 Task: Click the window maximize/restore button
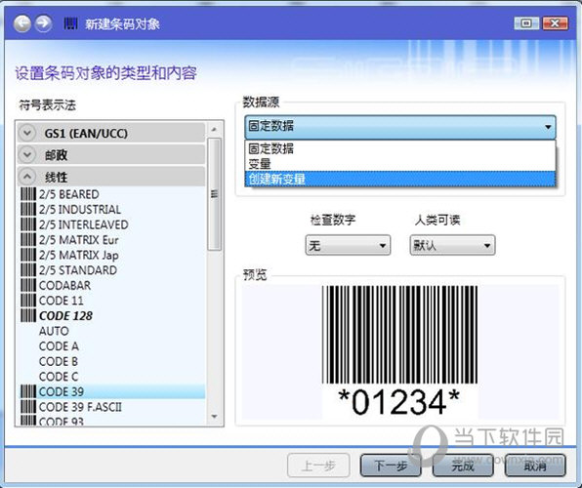pyautogui.click(x=526, y=23)
